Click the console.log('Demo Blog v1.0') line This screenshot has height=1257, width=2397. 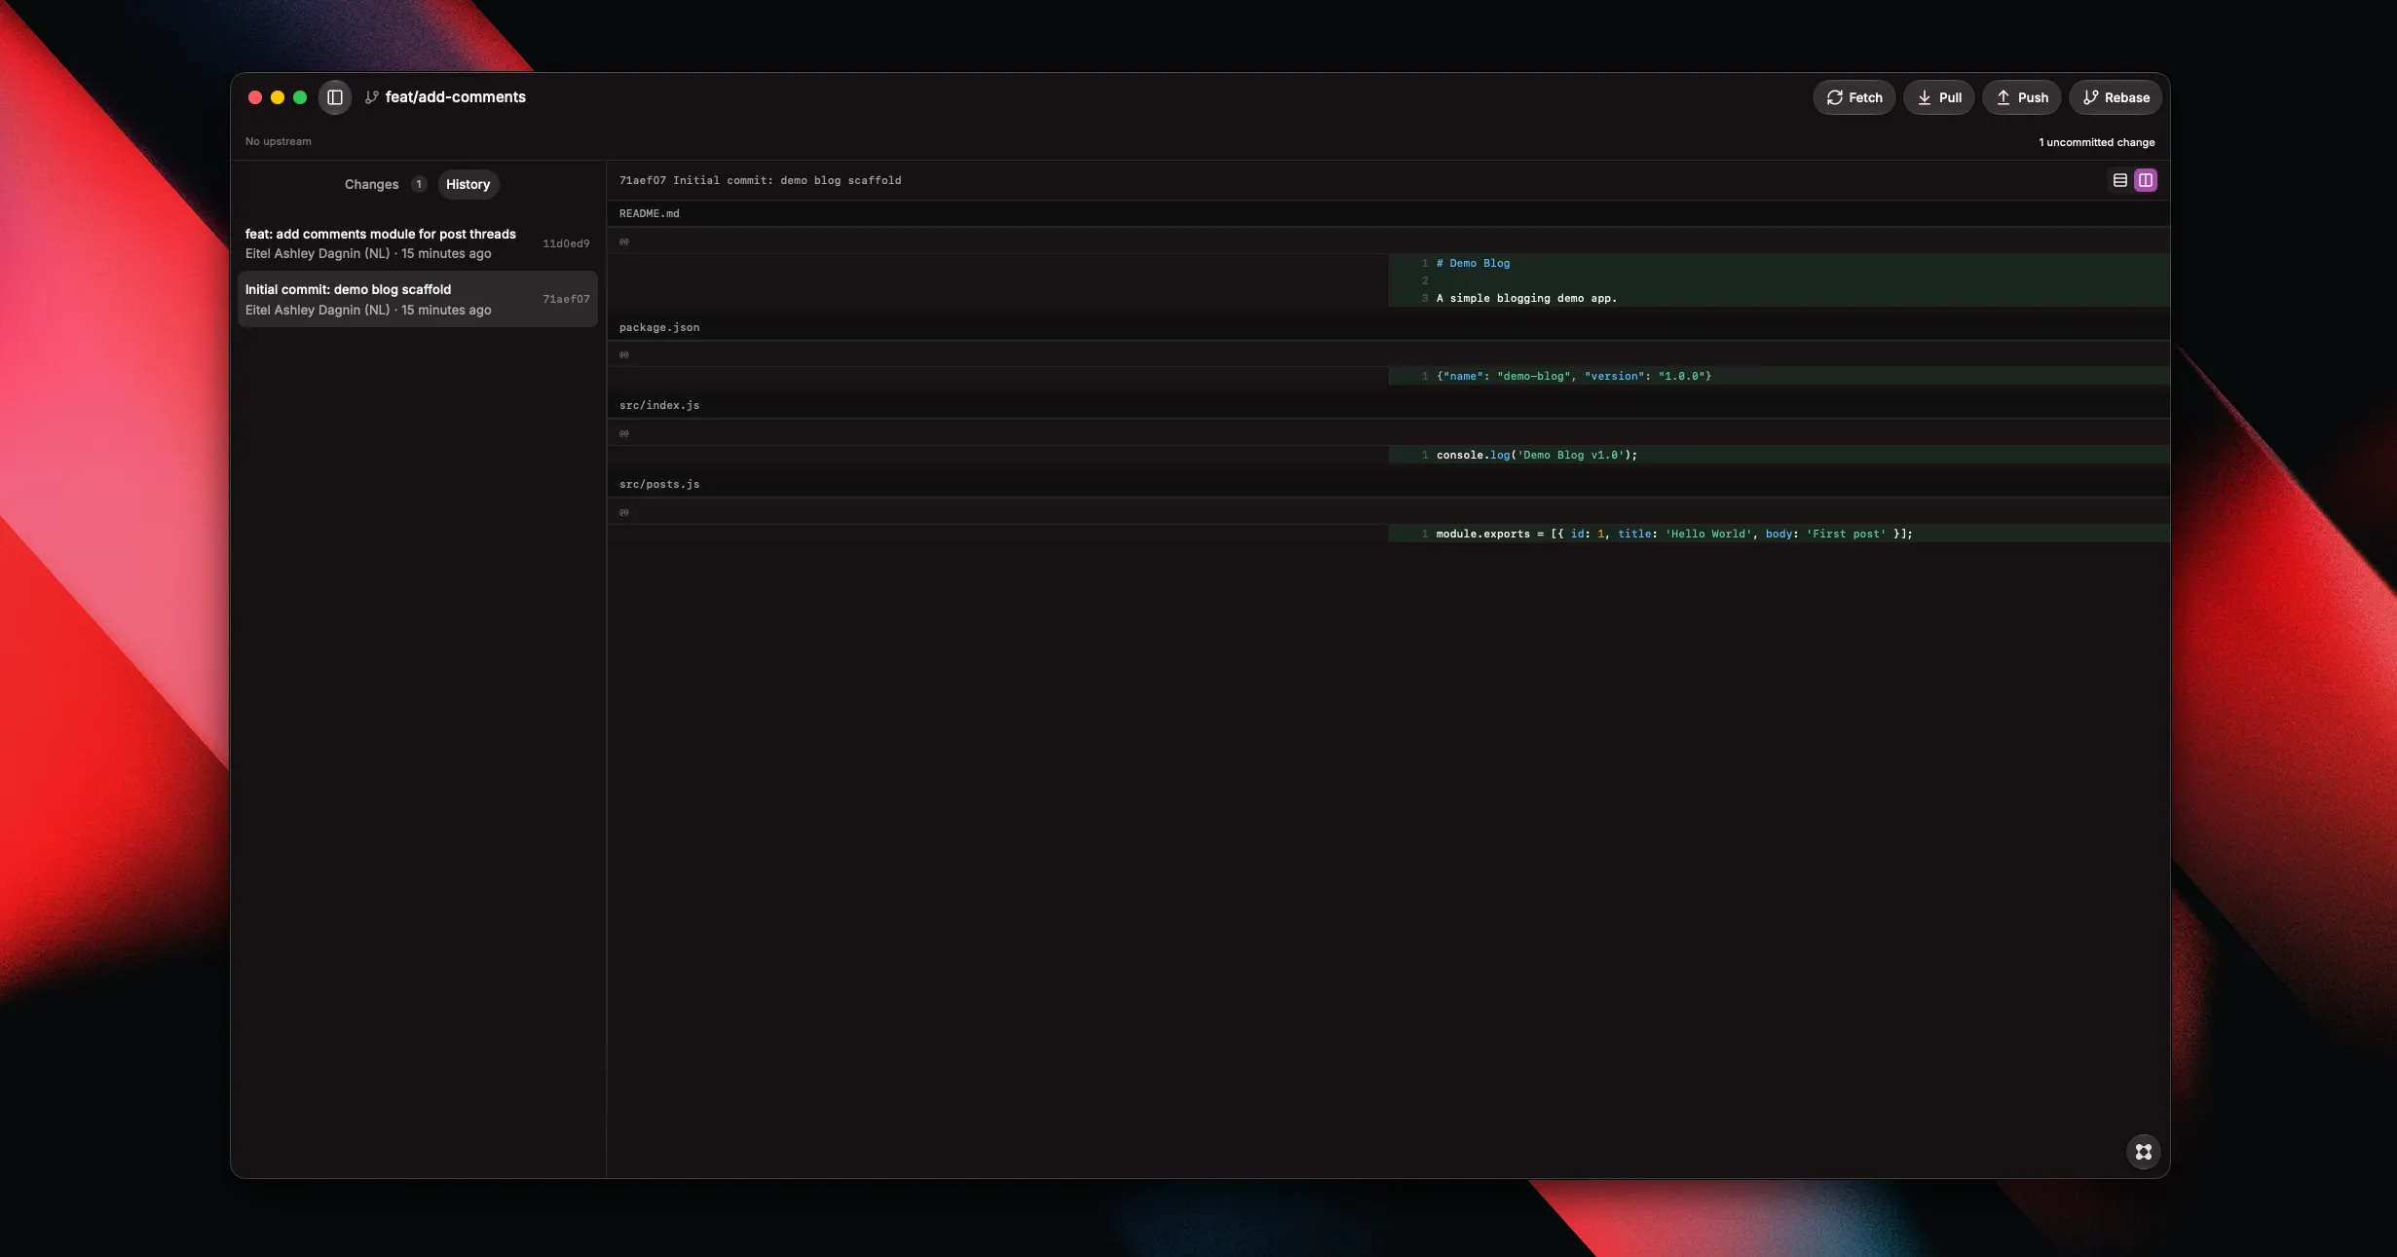click(1779, 455)
